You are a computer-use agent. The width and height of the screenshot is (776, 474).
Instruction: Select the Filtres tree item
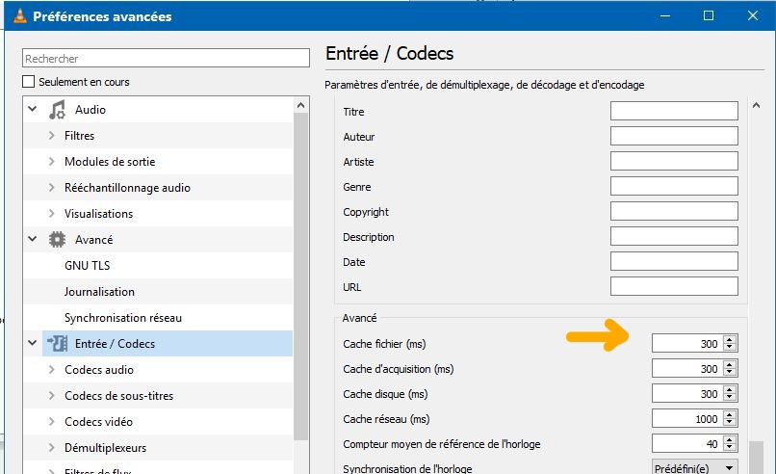(x=79, y=136)
